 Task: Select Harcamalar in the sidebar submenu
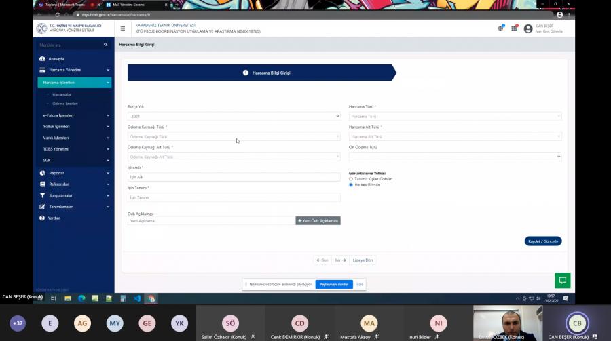click(x=62, y=94)
